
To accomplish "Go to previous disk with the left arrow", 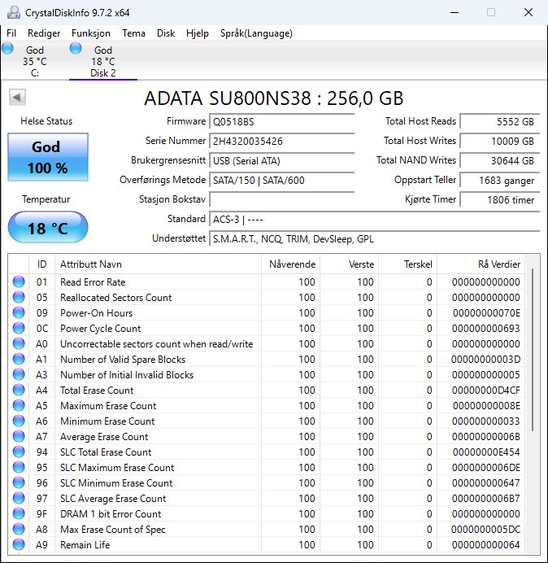I will pyautogui.click(x=17, y=97).
